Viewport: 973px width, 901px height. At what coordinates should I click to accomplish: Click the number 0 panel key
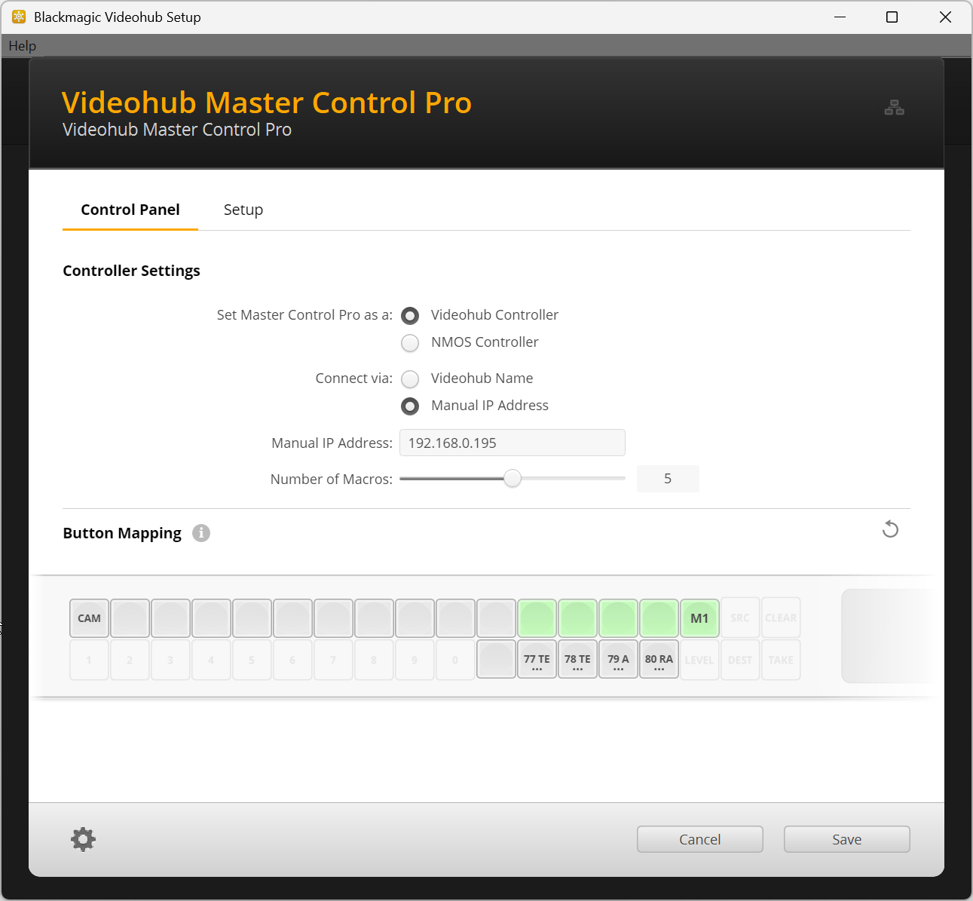click(456, 660)
